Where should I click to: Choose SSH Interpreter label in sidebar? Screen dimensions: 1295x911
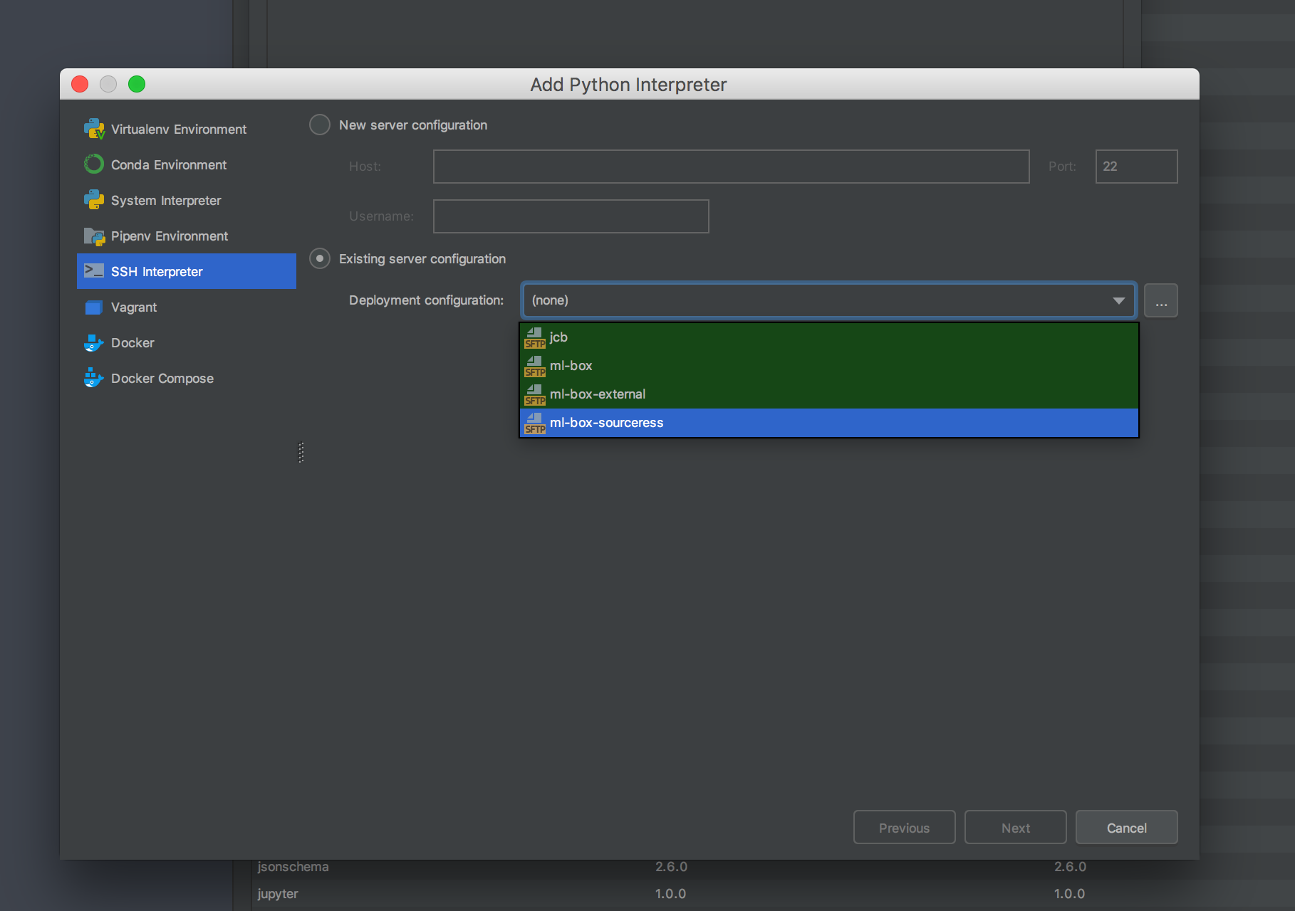tap(157, 271)
